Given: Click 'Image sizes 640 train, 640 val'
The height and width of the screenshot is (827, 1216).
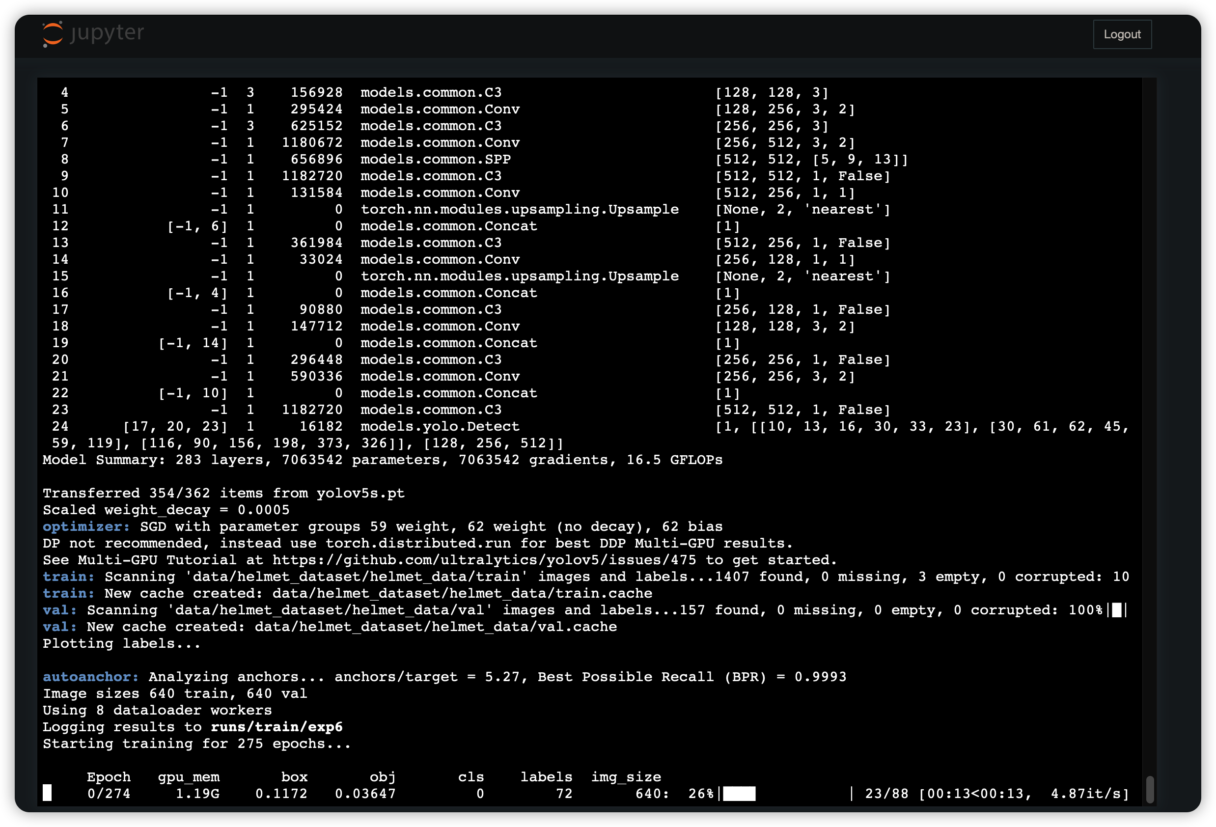Looking at the screenshot, I should point(175,693).
